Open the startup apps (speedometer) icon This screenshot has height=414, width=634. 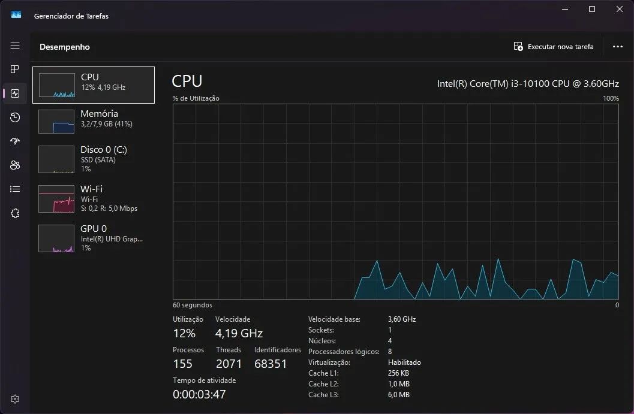(15, 141)
